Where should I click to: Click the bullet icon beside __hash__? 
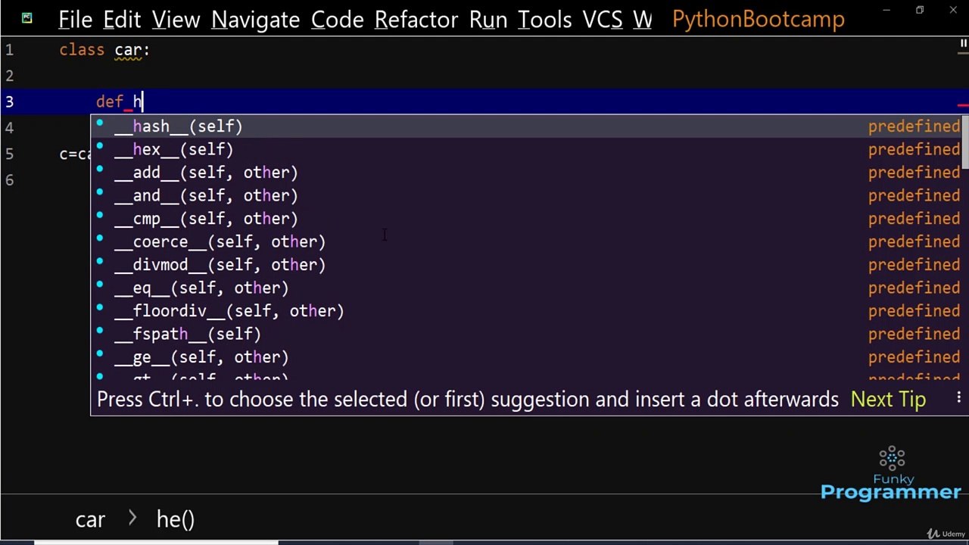(x=99, y=123)
